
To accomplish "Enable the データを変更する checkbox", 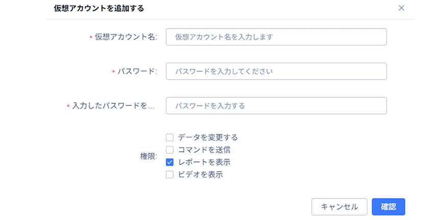I will tap(170, 137).
